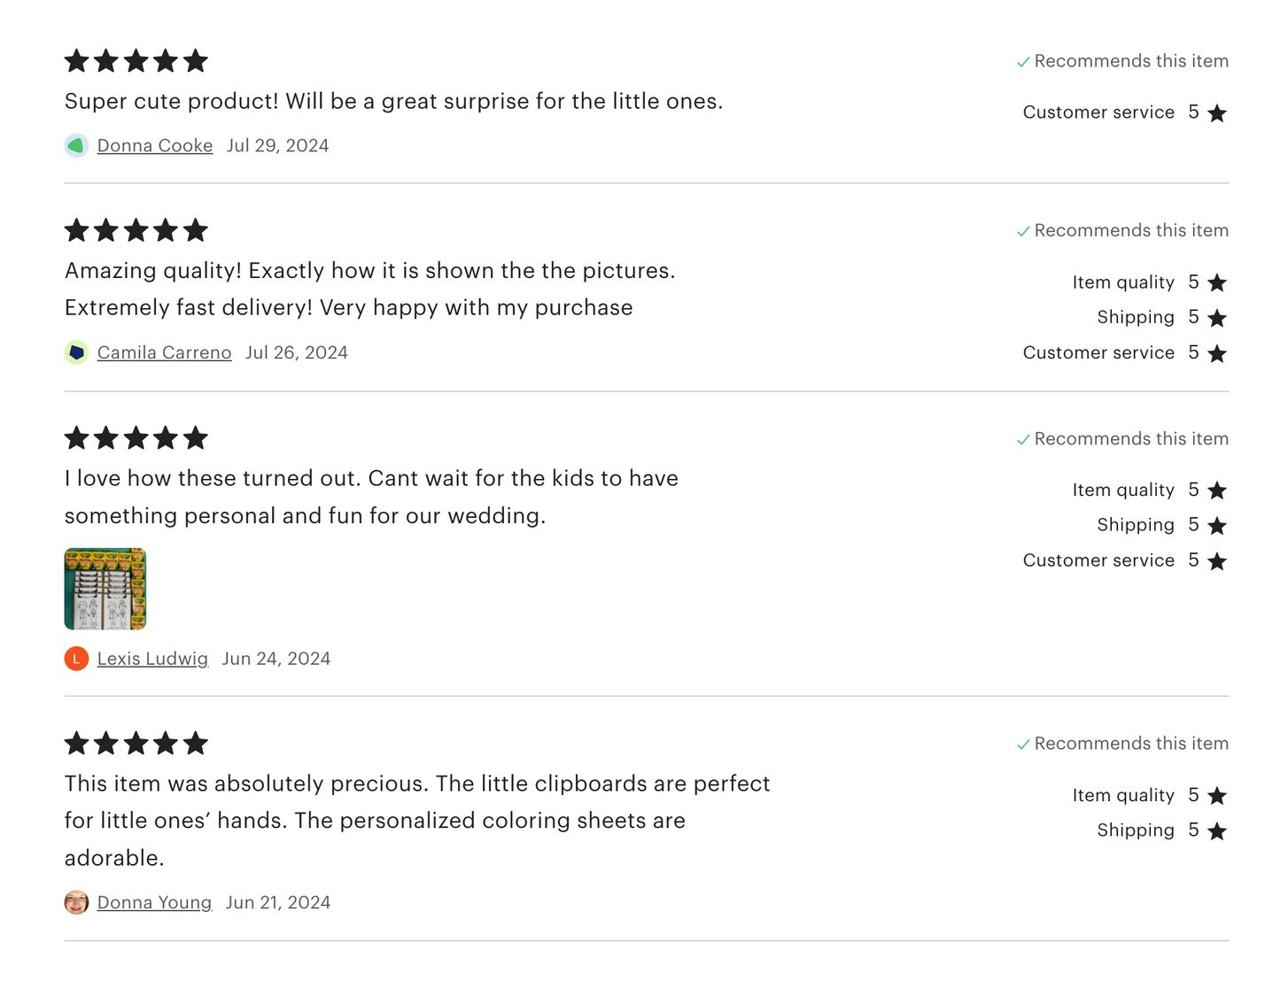
Task: Click Shipping star in Donna Young's review
Action: [1217, 830]
